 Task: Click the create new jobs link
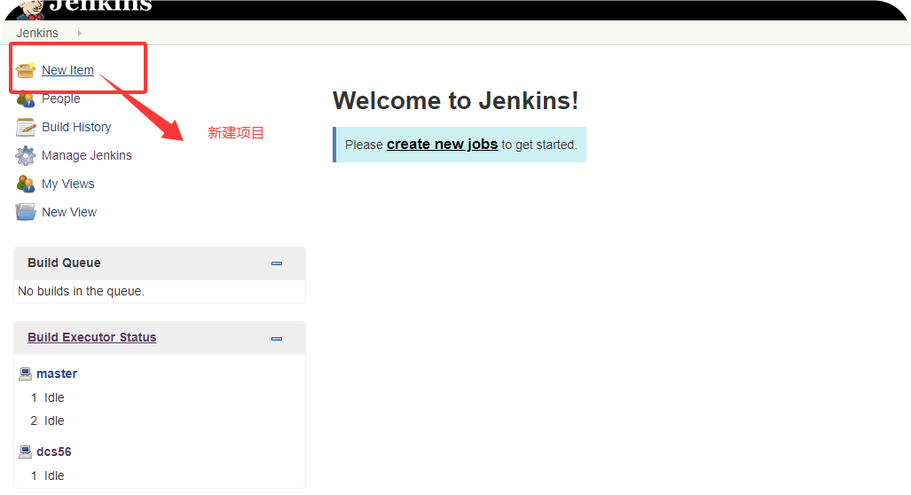point(442,144)
